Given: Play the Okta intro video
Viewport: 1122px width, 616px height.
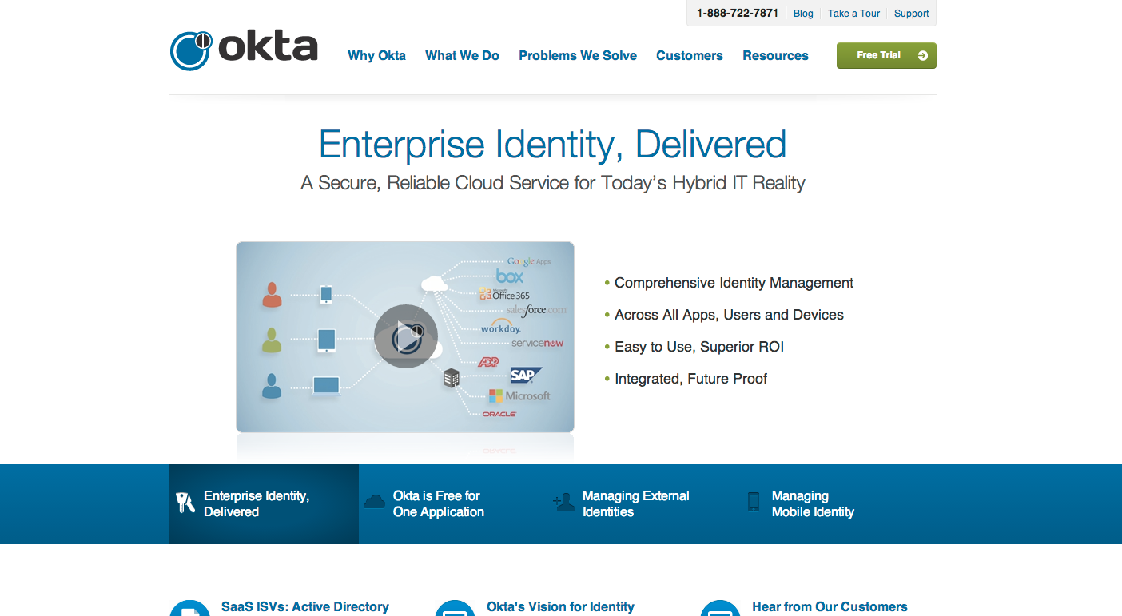Looking at the screenshot, I should coord(406,336).
